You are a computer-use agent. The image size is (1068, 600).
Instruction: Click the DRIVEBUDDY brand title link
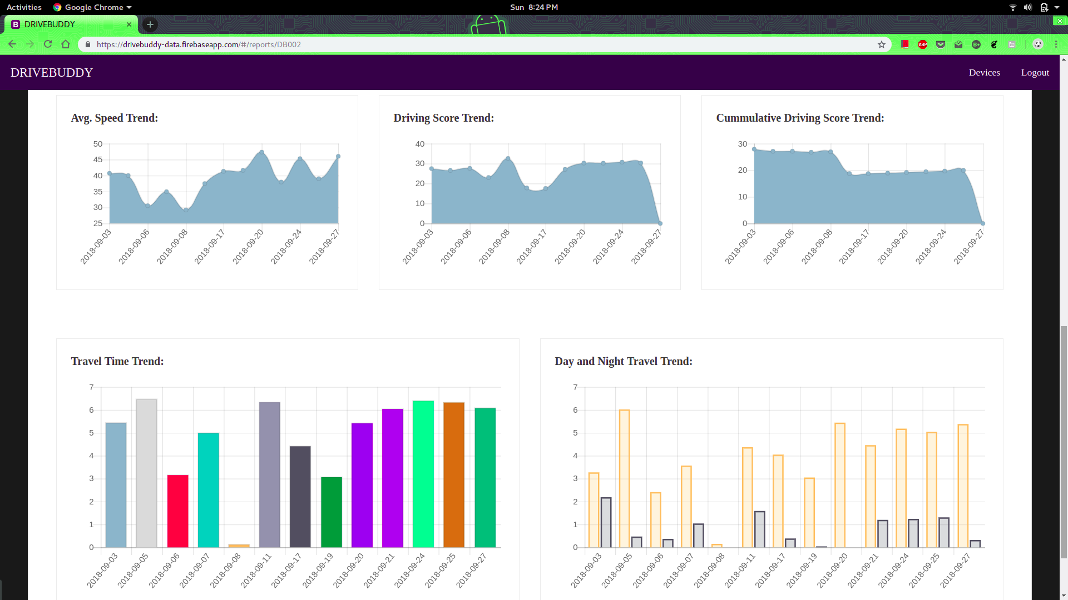52,73
